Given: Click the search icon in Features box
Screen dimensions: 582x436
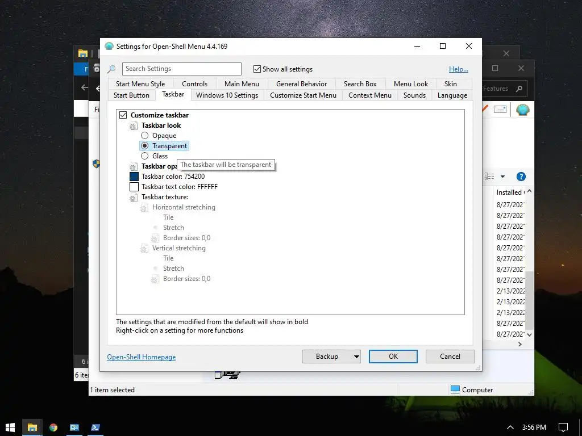Looking at the screenshot, I should (519, 89).
